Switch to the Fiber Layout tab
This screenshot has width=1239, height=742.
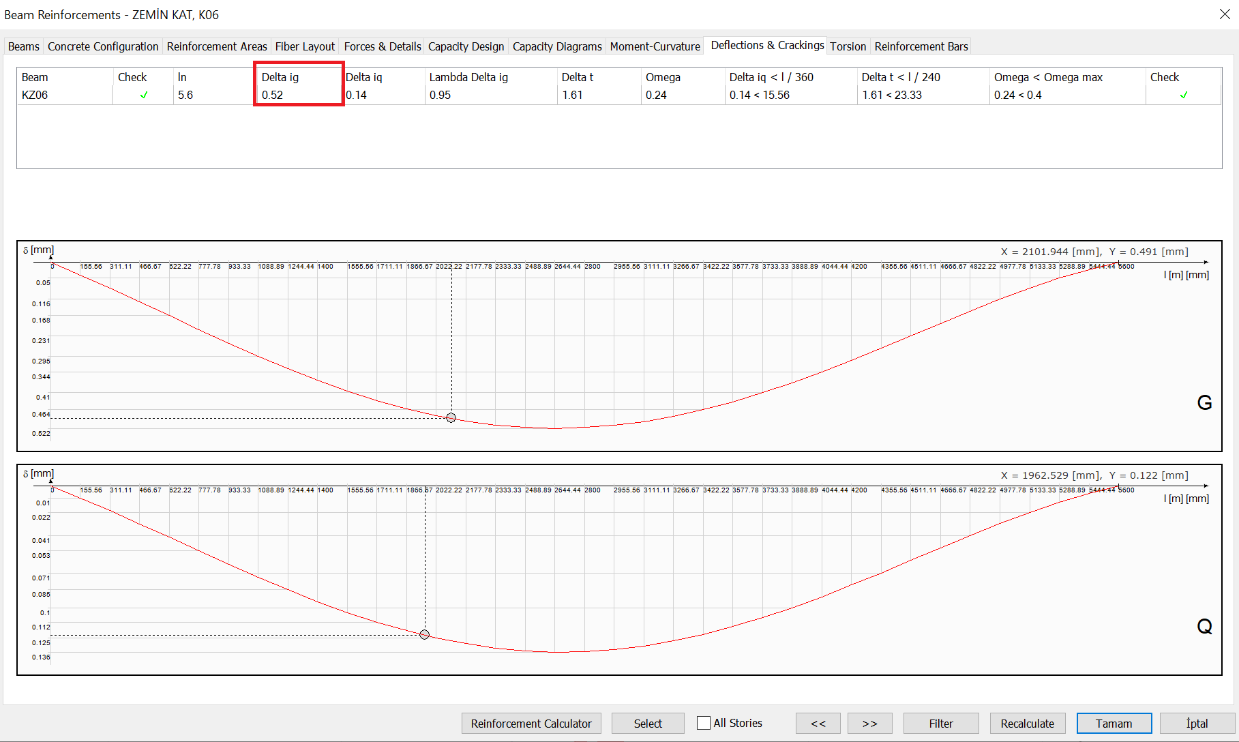(x=305, y=46)
